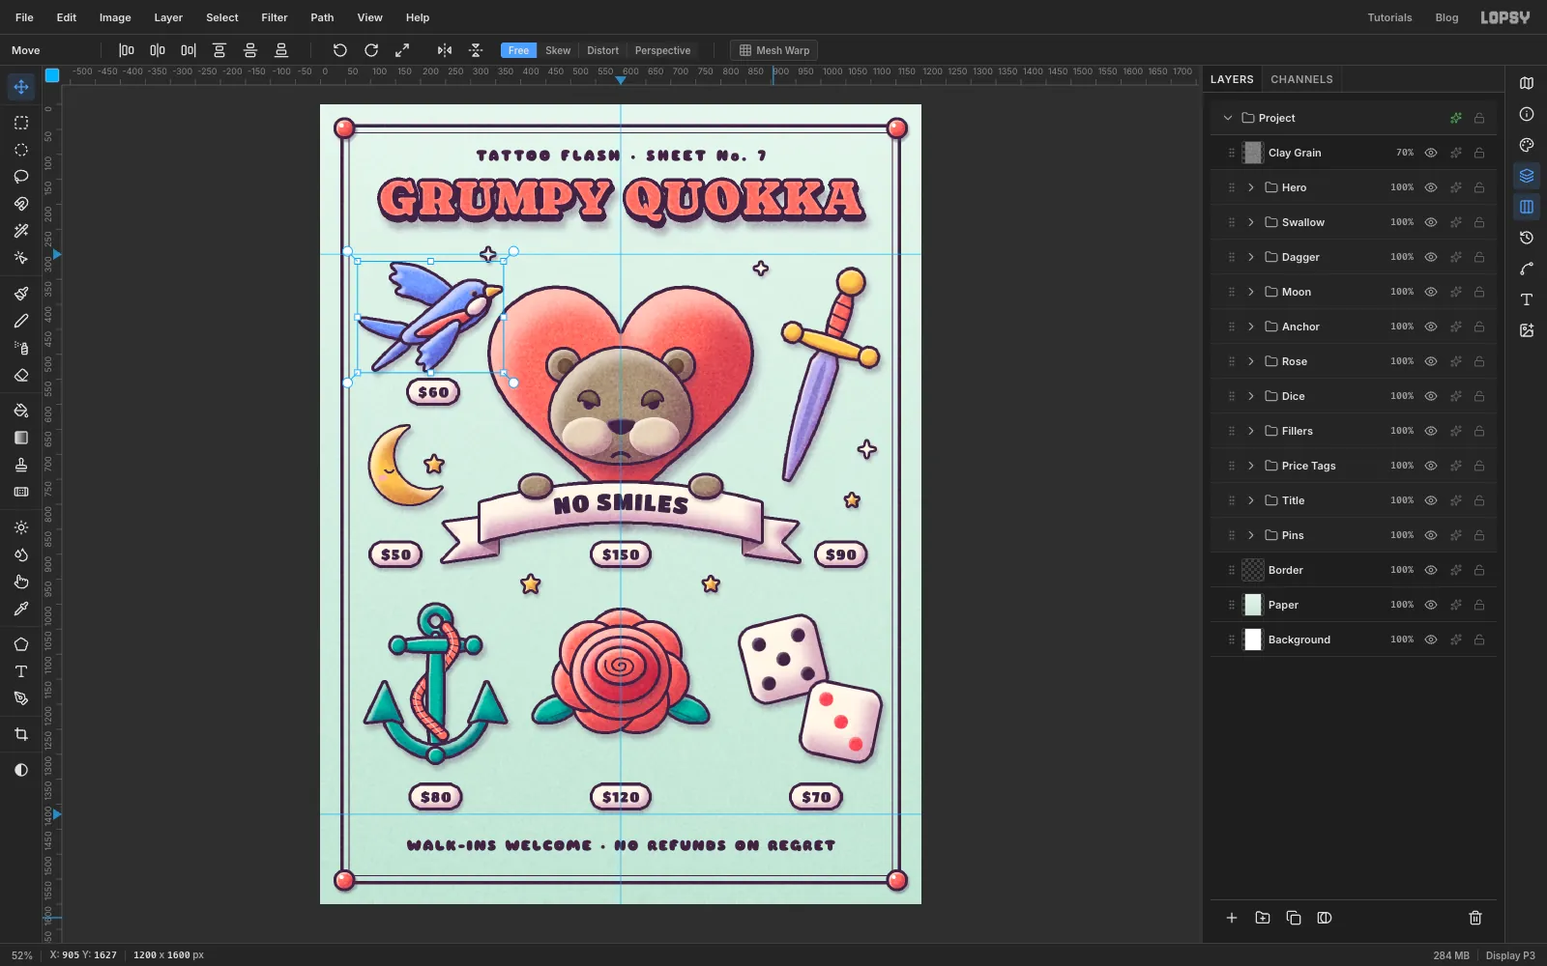The image size is (1547, 966).
Task: Select the Move tool in the toolbar
Action: pyautogui.click(x=21, y=87)
